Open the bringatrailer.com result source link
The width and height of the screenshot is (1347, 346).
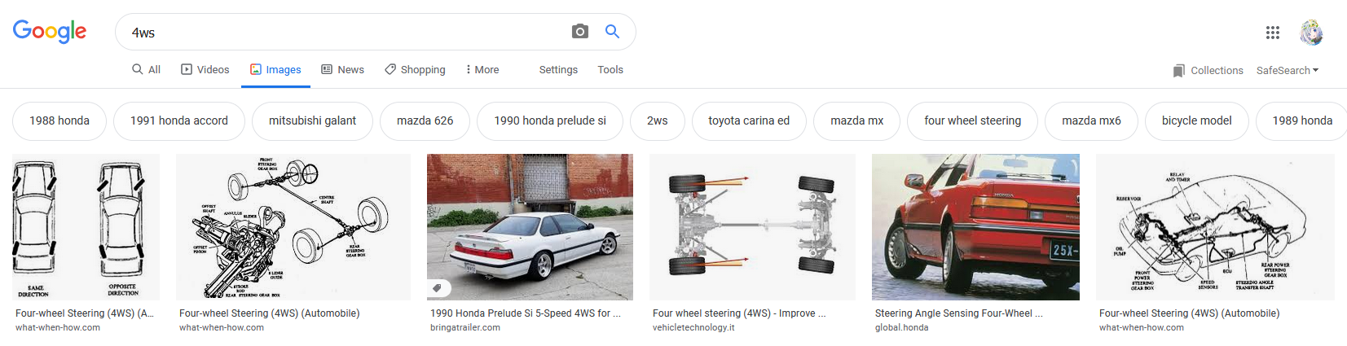click(x=465, y=327)
